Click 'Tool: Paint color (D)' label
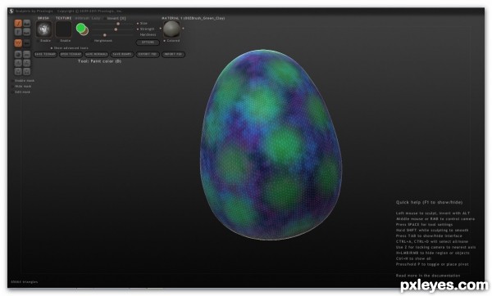Screen dimensions: 492x296 [x=100, y=61]
